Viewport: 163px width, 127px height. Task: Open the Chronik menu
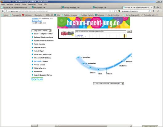click(x=24, y=4)
